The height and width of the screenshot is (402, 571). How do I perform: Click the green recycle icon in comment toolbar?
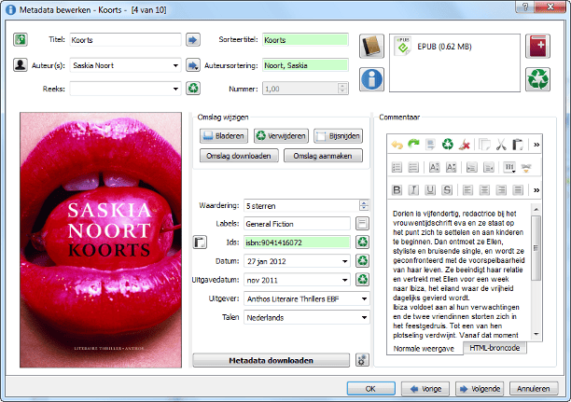(x=448, y=145)
